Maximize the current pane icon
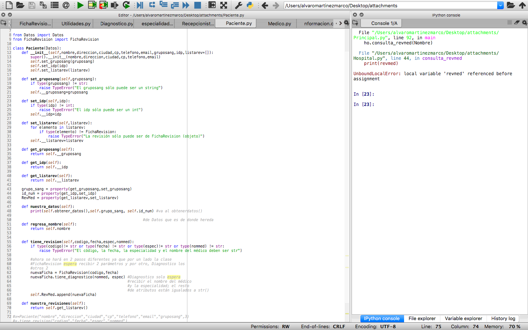 (x=212, y=5)
